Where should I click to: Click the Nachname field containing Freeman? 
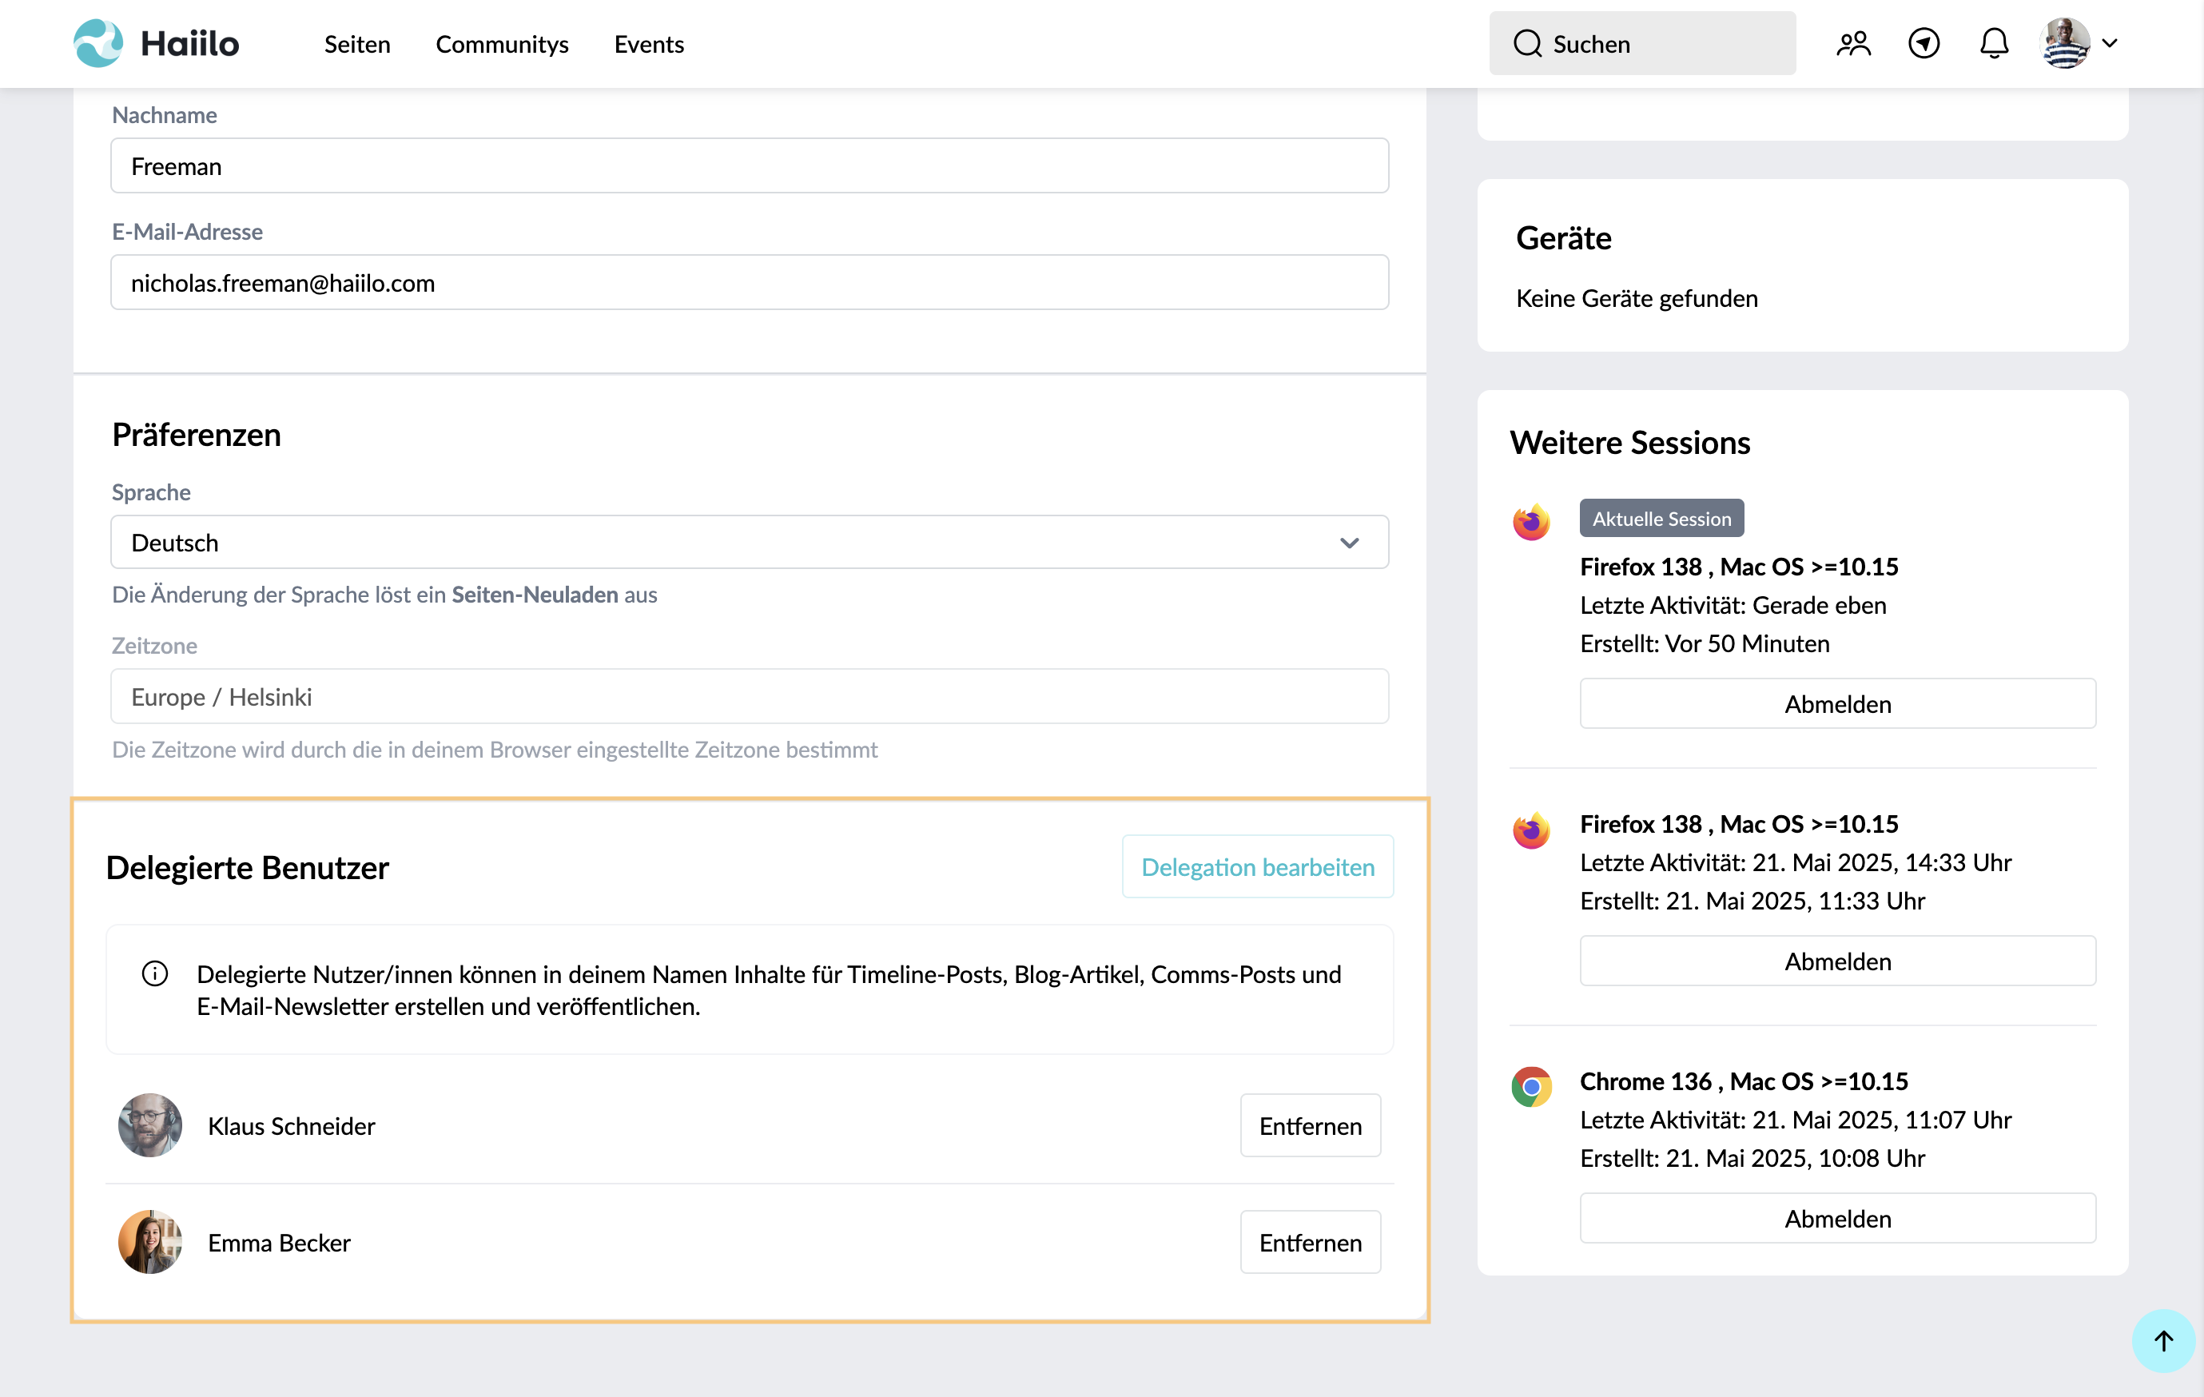[750, 165]
